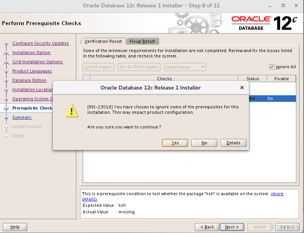Viewport: 304px width, 233px height.
Task: Go to the Installation Option step
Action: coord(32,52)
